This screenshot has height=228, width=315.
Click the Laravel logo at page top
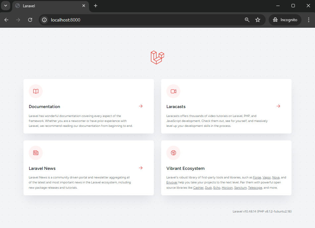pos(157,57)
